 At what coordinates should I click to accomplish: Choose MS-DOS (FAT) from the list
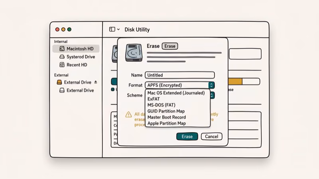(x=161, y=105)
